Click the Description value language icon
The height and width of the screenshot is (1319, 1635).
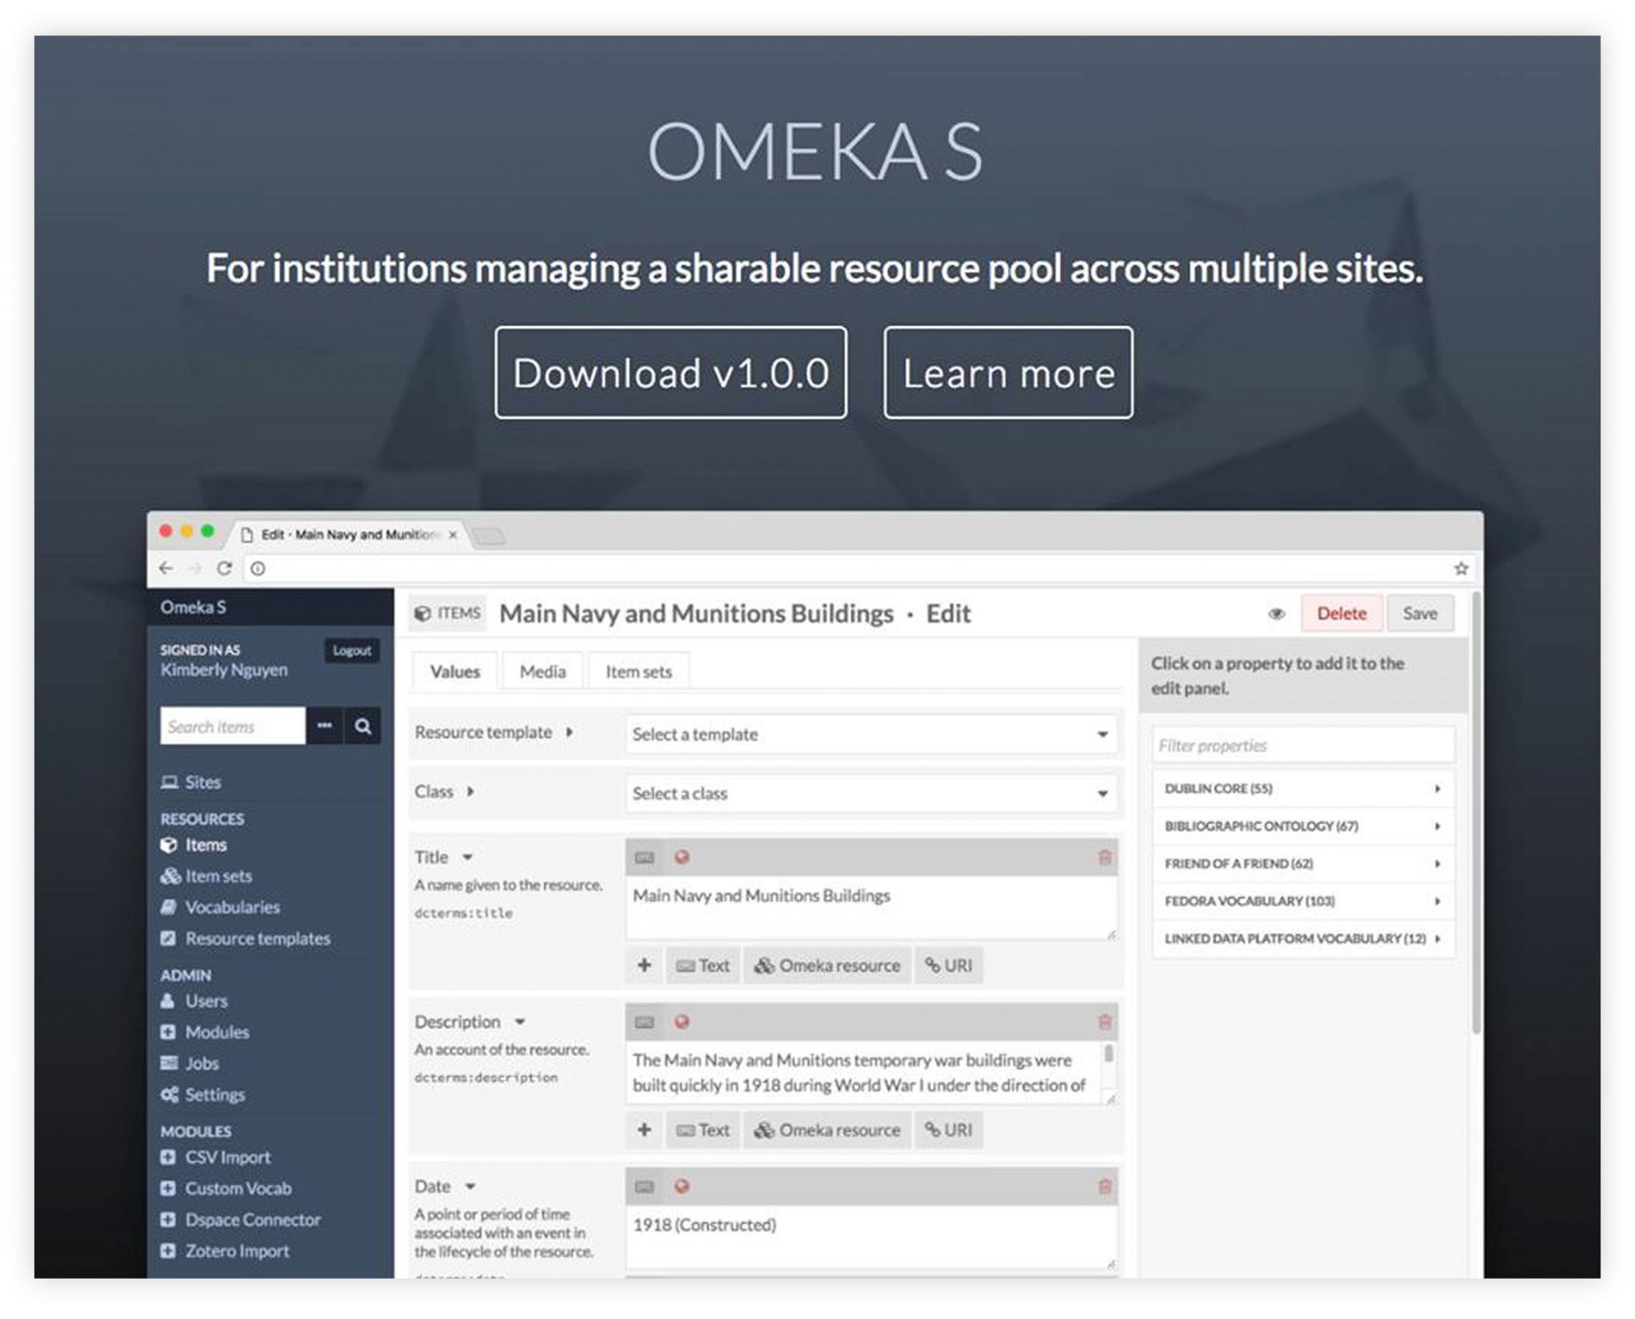click(644, 1022)
